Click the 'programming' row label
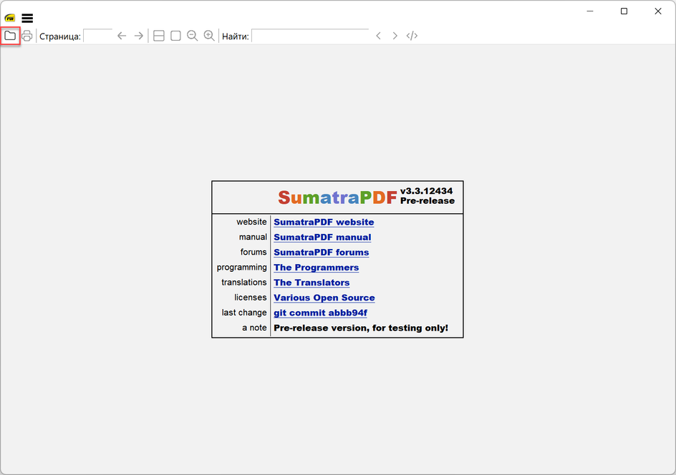This screenshot has height=475, width=676. click(242, 268)
